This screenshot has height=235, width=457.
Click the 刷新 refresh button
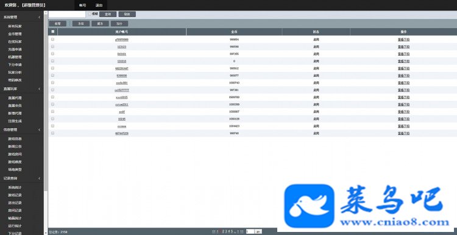pyautogui.click(x=127, y=14)
